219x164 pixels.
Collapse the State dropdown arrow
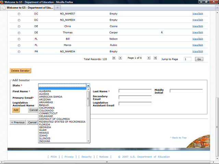click(x=88, y=86)
